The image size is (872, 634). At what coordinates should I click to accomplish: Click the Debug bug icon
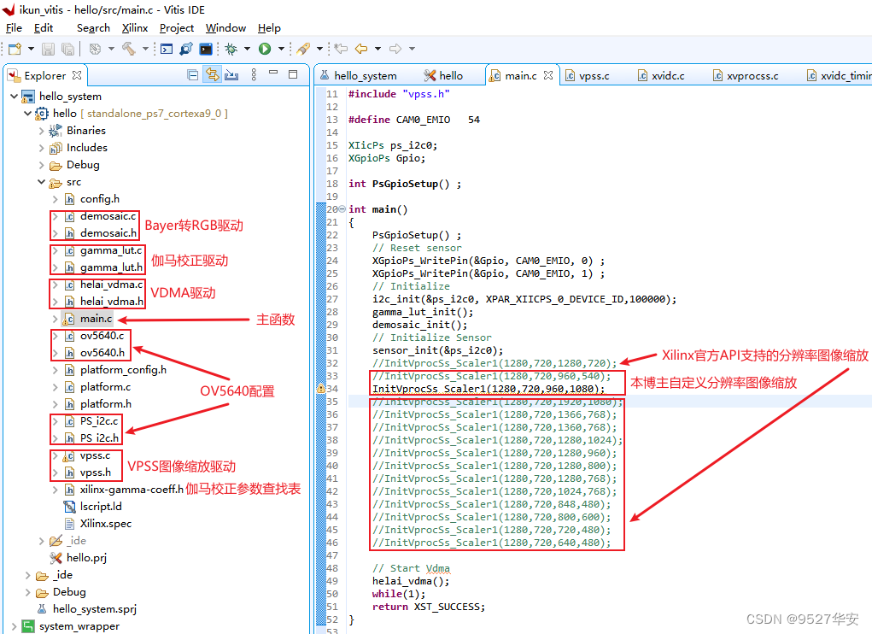point(231,49)
